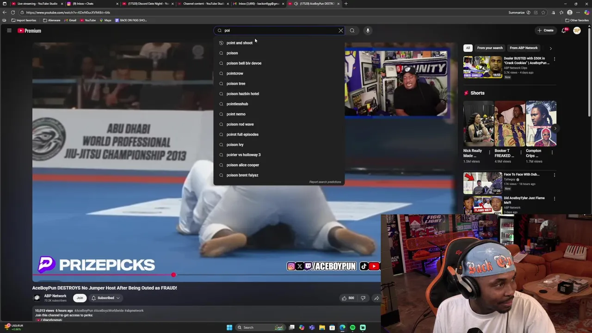
Task: Pick the 'pointlesshub' suggestion
Action: coord(279,104)
